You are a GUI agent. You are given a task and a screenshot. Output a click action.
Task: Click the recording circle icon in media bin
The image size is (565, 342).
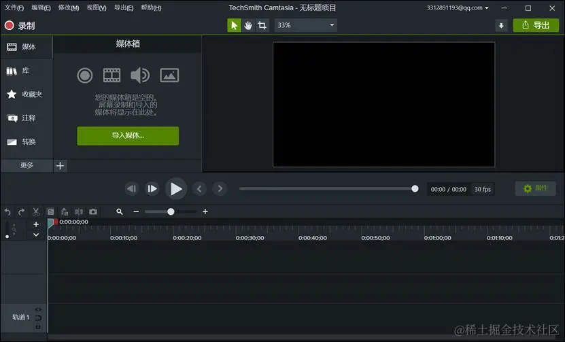click(85, 75)
